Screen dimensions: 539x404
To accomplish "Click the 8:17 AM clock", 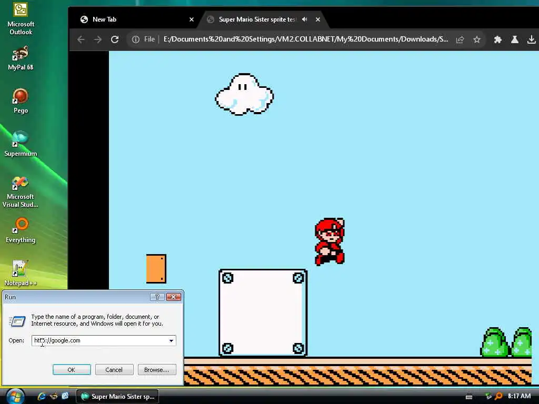I will coord(519,396).
